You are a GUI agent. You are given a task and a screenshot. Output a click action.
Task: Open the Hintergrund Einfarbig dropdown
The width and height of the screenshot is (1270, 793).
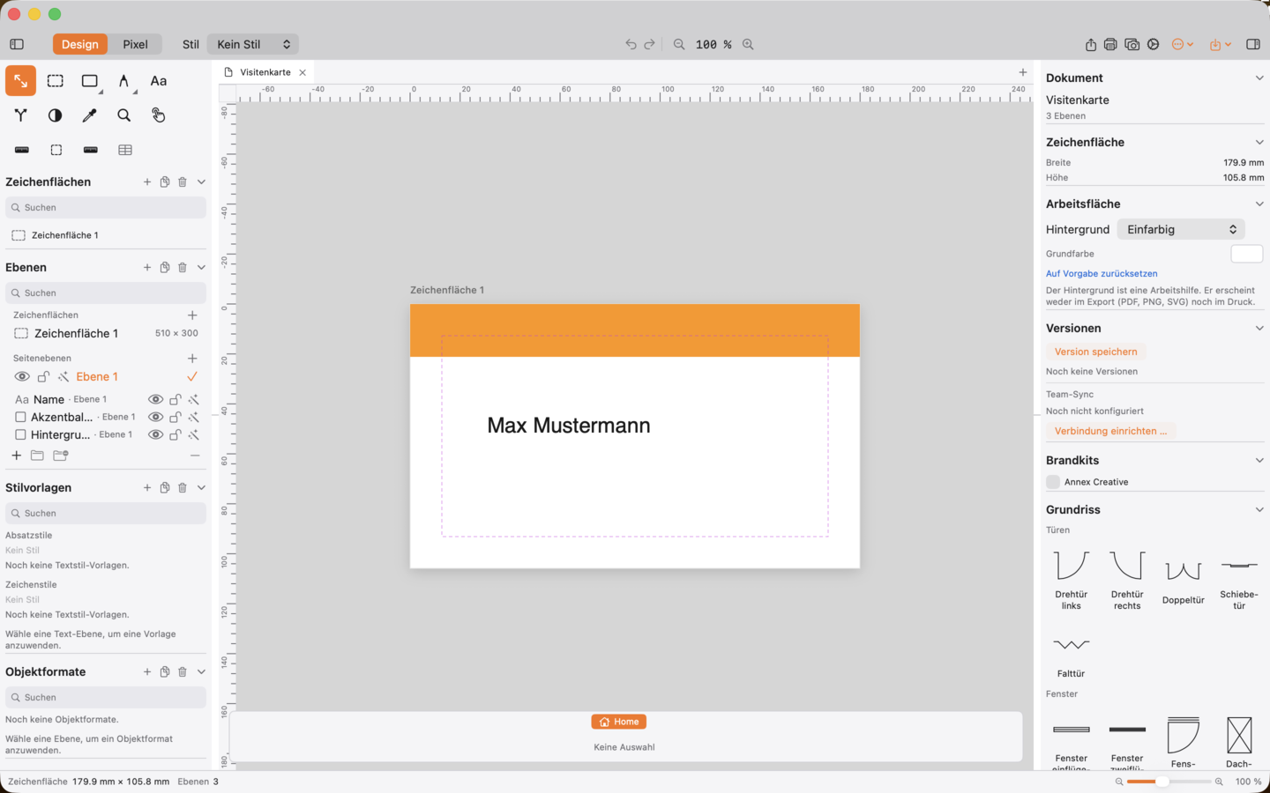click(x=1181, y=229)
